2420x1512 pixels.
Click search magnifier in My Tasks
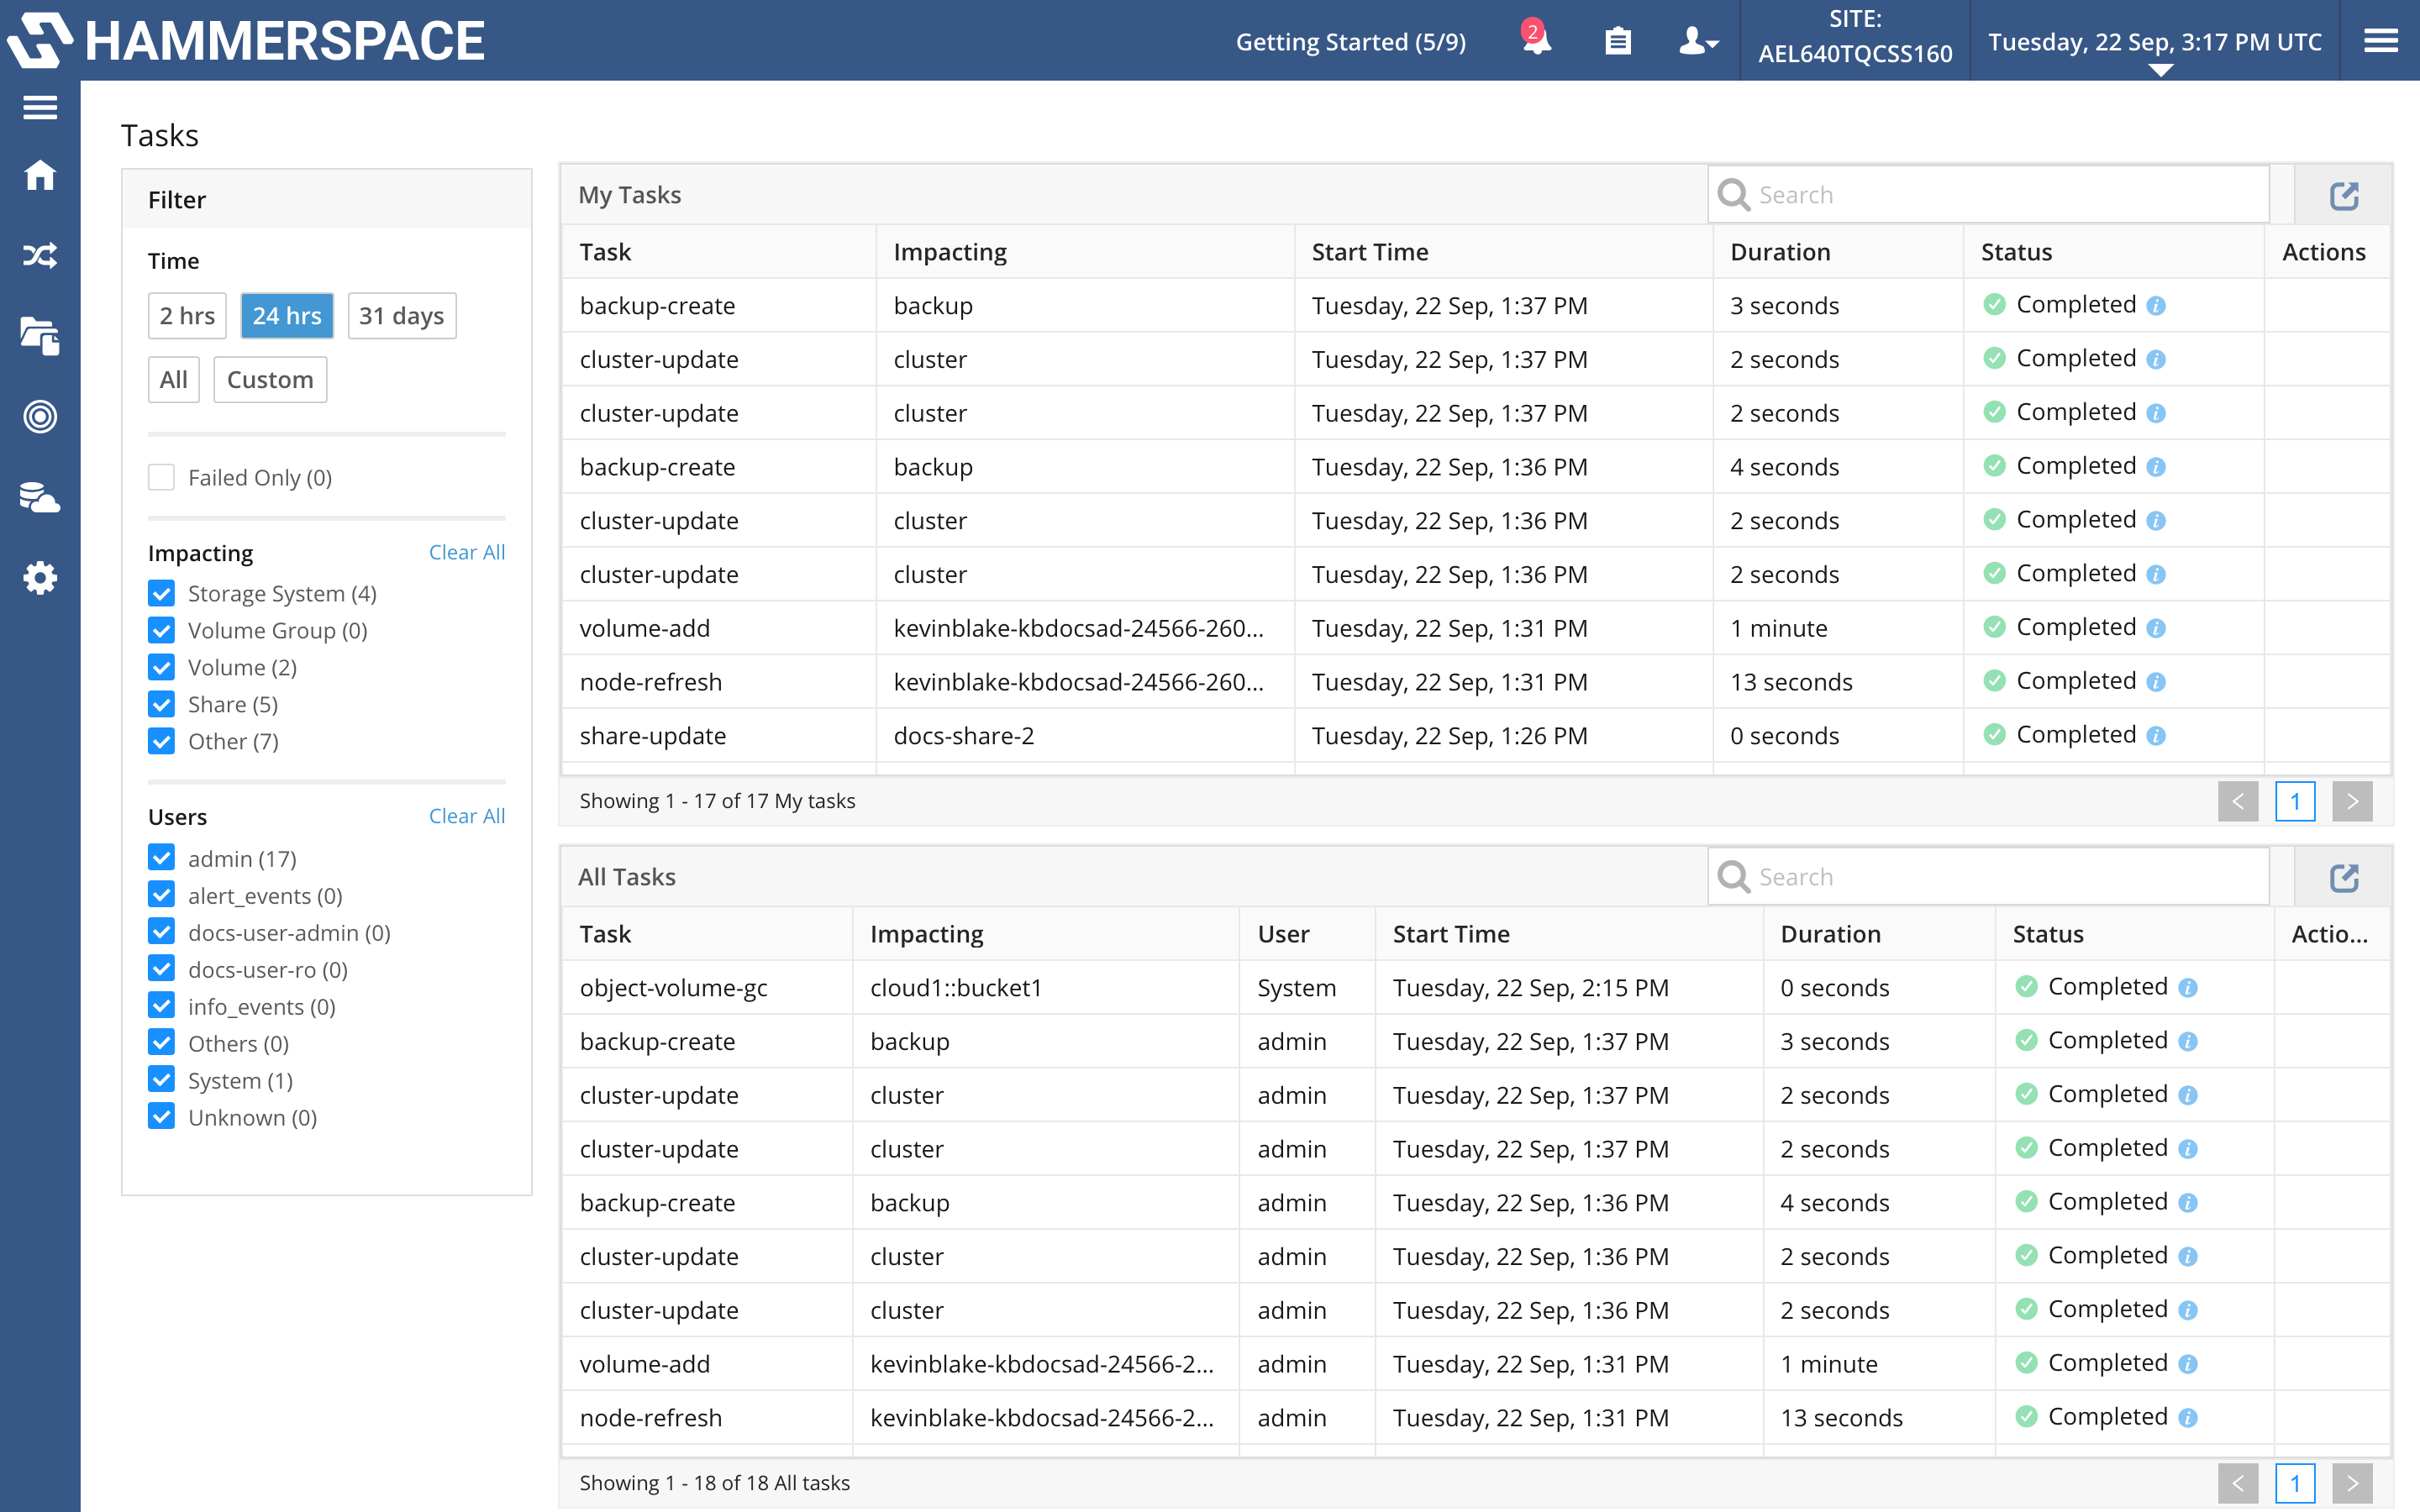point(1733,195)
